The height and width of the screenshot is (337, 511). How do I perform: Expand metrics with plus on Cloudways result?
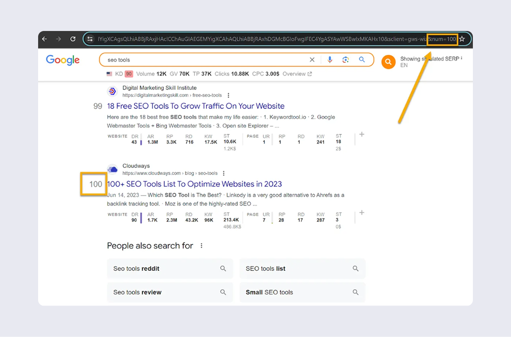point(362,213)
